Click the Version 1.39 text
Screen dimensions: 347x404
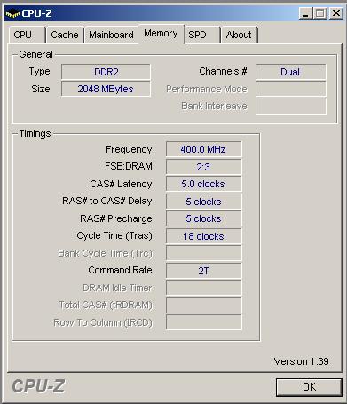(x=302, y=361)
